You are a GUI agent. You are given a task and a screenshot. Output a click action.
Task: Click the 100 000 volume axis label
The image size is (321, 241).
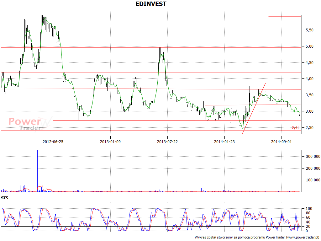click(313, 180)
